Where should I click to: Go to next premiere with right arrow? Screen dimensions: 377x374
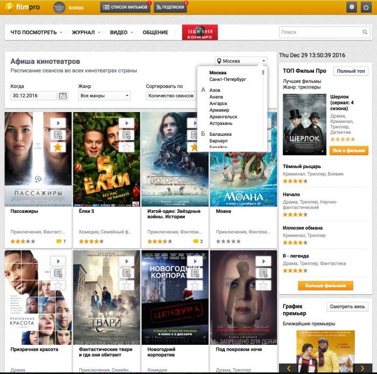(362, 368)
